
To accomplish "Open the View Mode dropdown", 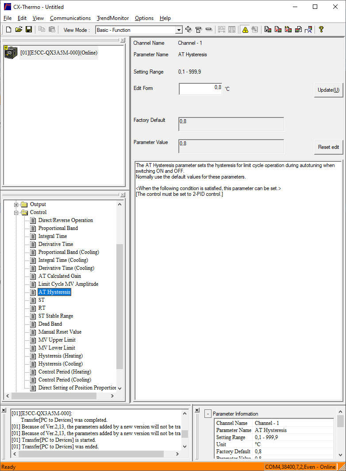I will pyautogui.click(x=179, y=30).
